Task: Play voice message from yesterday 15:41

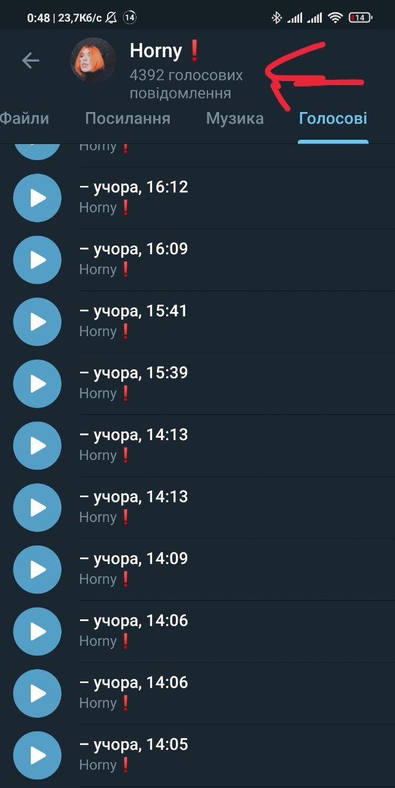Action: coord(38,321)
